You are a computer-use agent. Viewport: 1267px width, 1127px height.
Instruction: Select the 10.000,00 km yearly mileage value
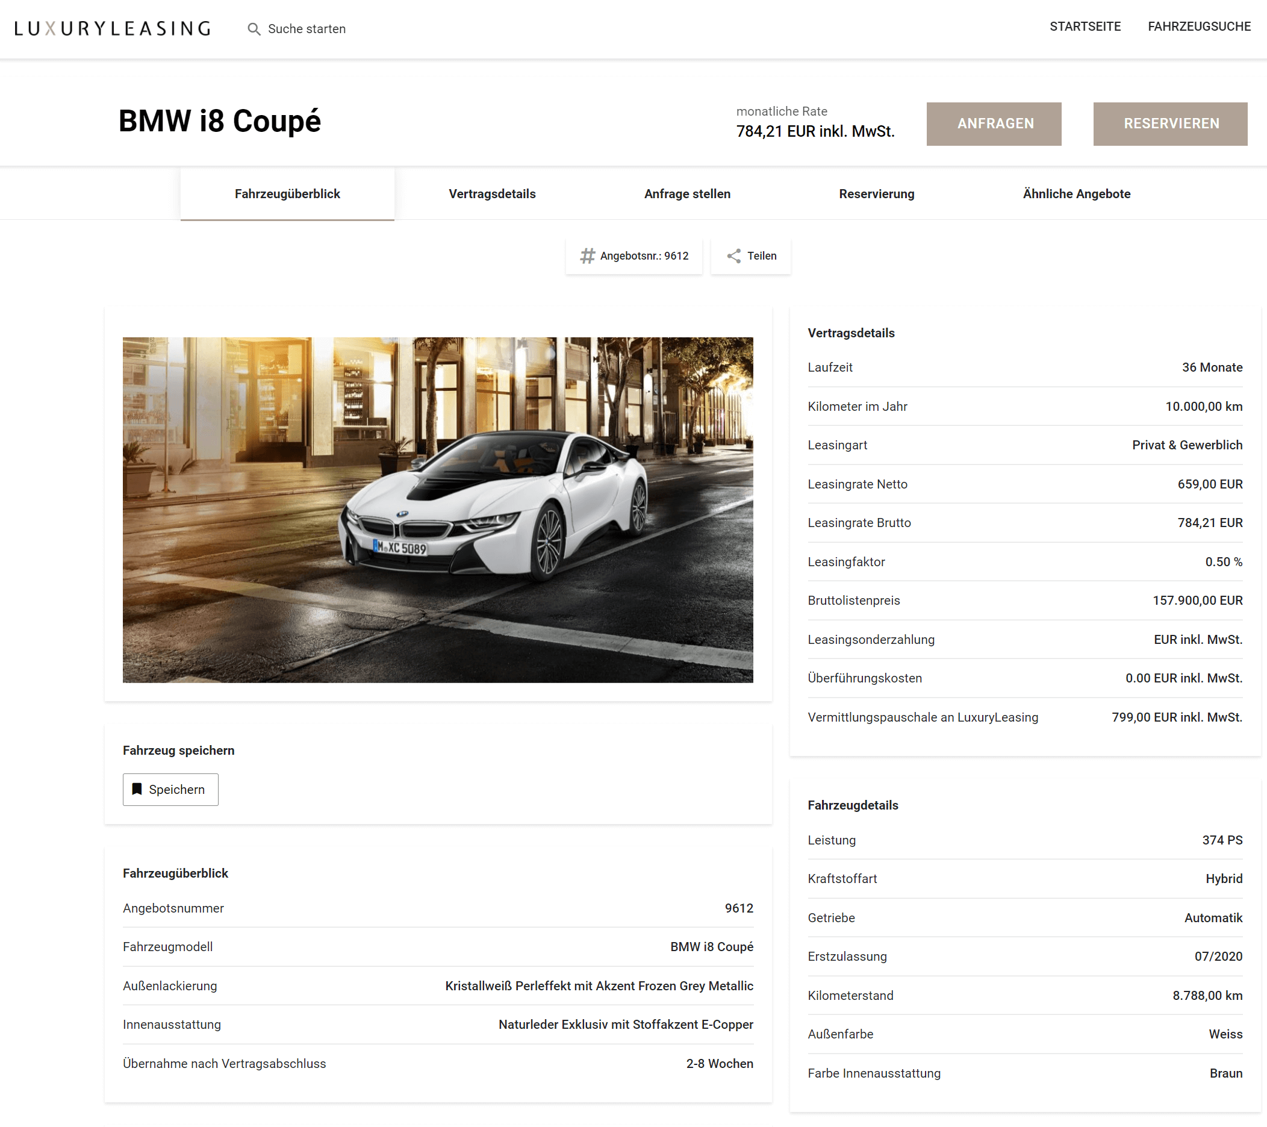(x=1204, y=406)
